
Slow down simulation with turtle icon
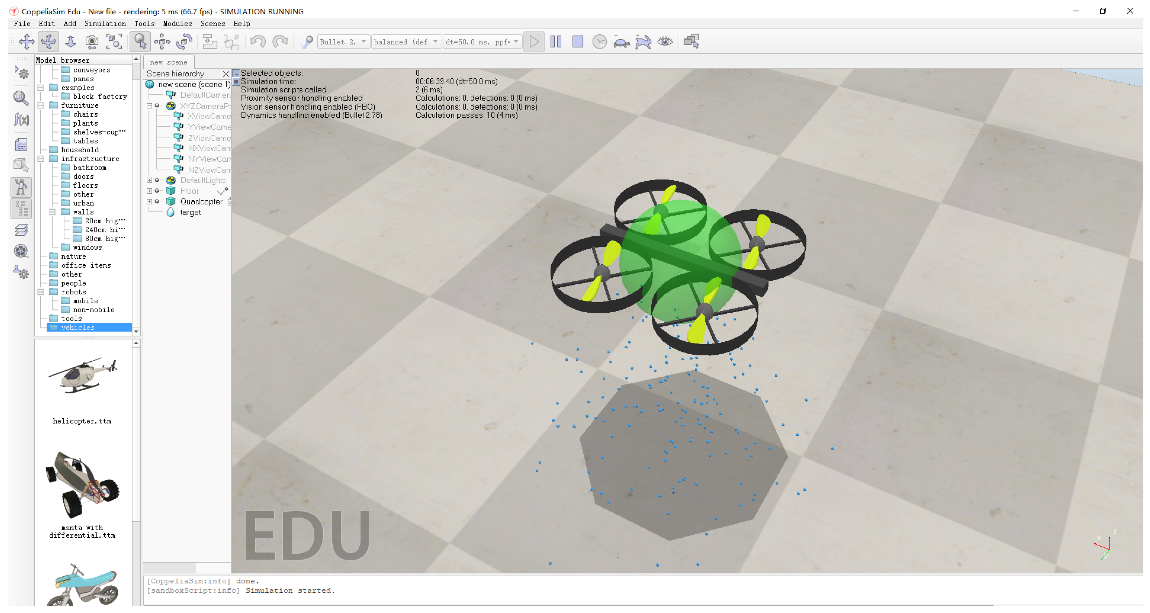pyautogui.click(x=621, y=42)
